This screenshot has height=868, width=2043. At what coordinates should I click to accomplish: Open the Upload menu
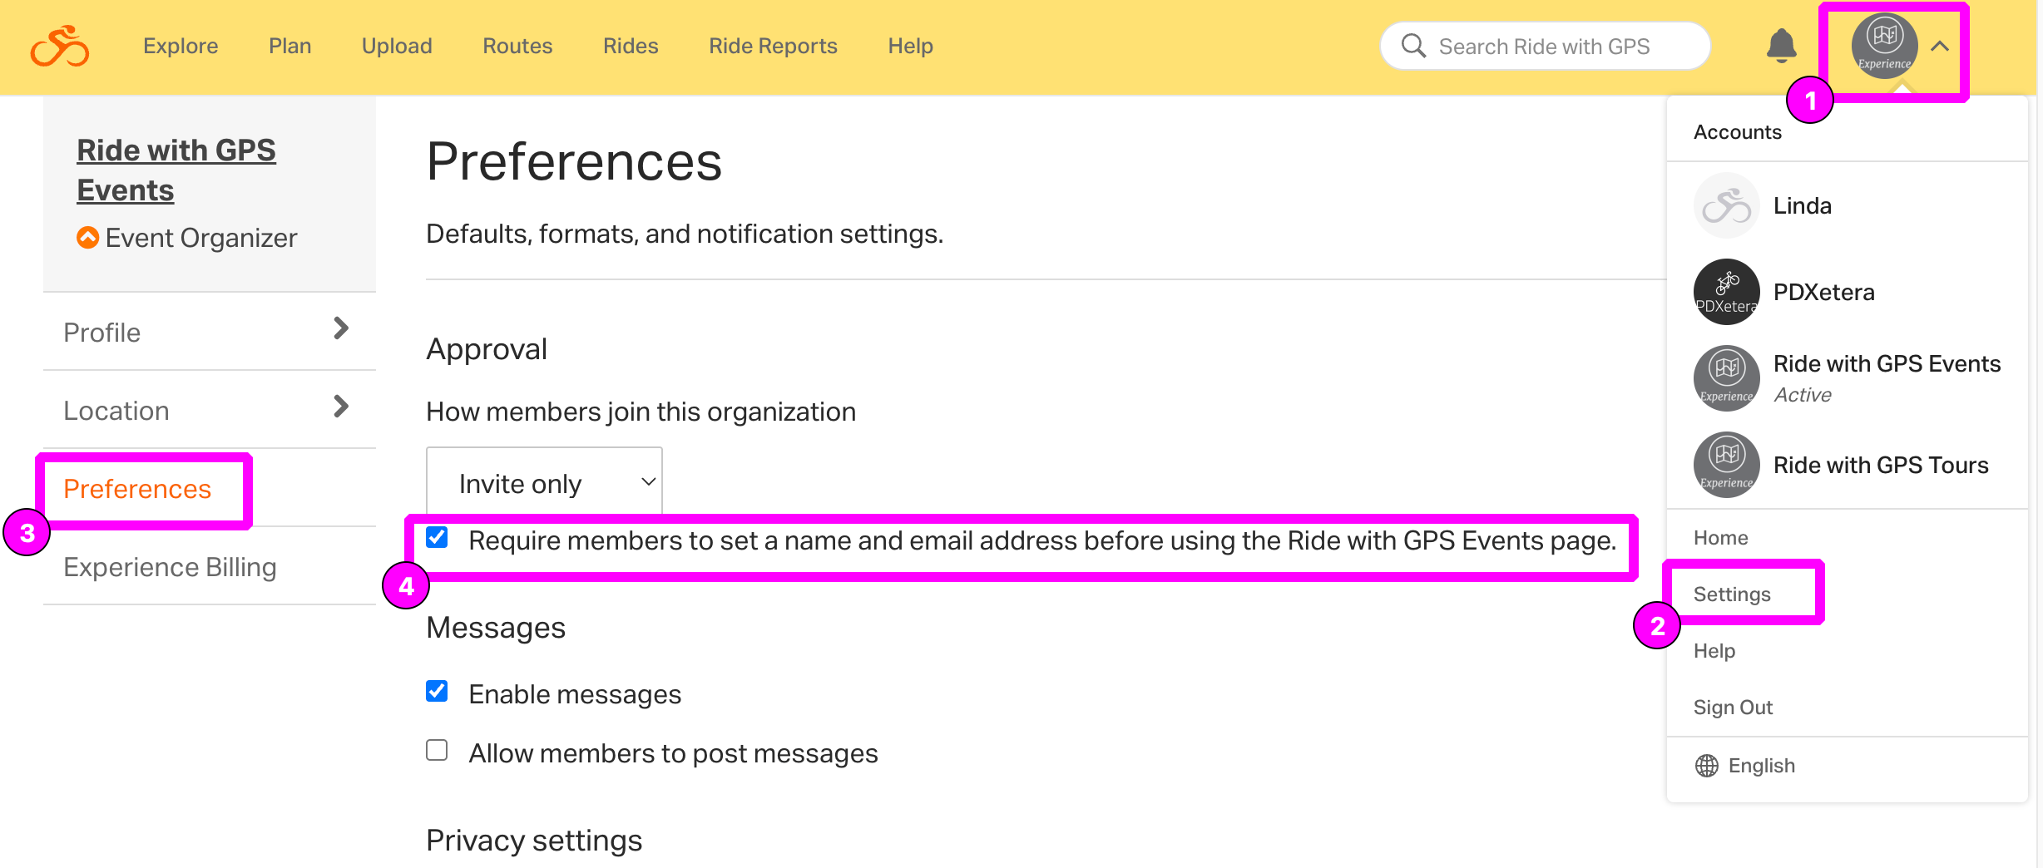click(x=397, y=46)
